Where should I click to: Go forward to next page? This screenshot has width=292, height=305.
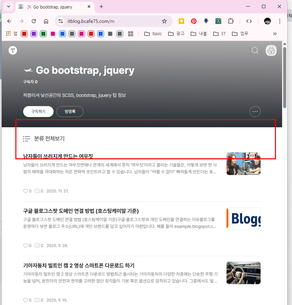click(x=21, y=21)
